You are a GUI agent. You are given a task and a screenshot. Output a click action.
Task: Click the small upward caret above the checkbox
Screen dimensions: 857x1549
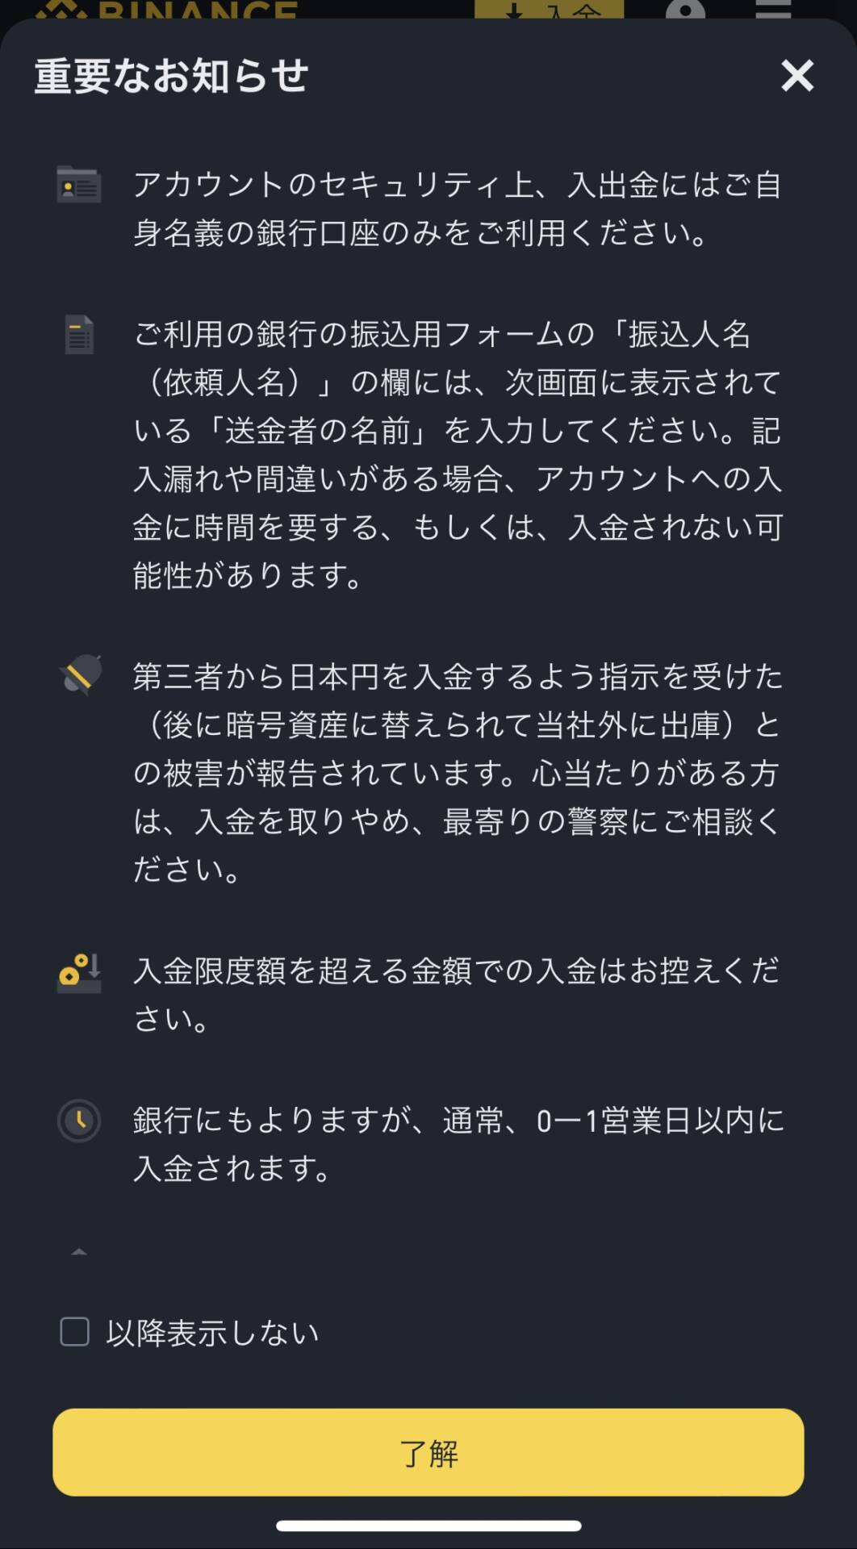79,1252
